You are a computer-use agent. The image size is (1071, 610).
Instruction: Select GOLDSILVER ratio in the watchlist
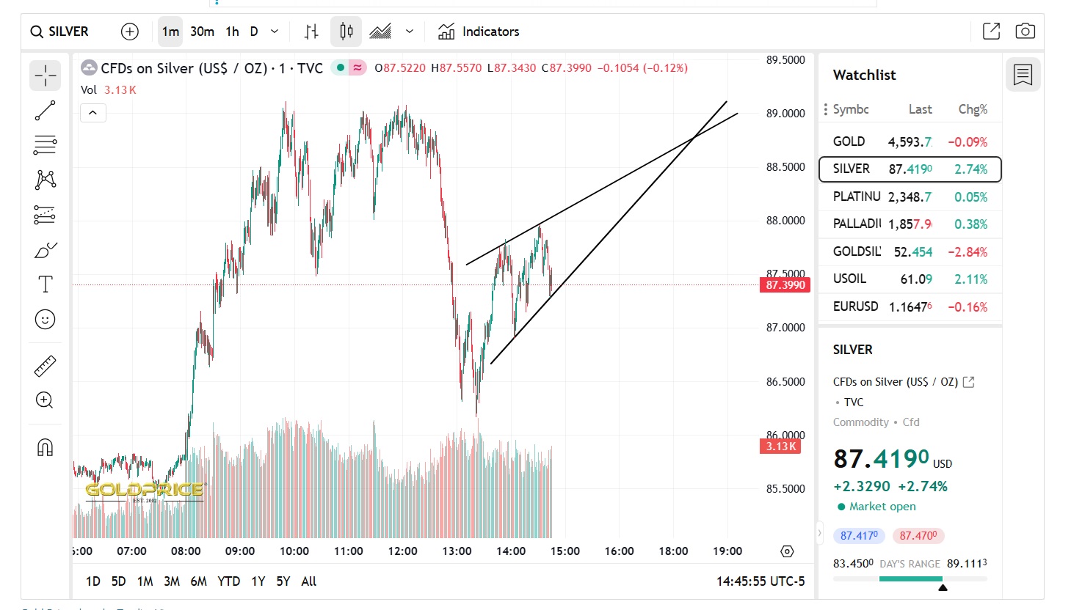(x=910, y=251)
